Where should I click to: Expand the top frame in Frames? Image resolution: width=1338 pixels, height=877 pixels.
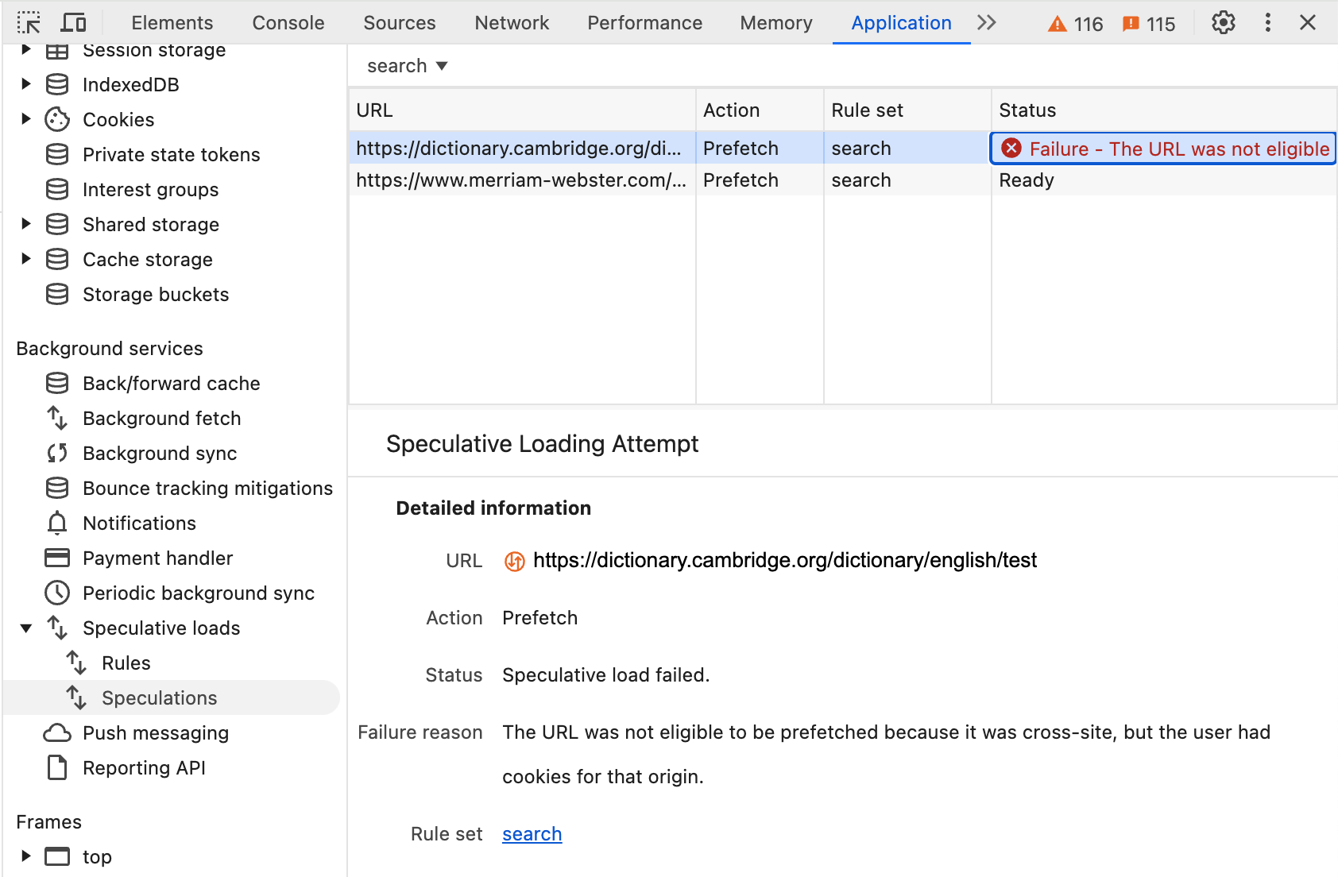pos(26,856)
